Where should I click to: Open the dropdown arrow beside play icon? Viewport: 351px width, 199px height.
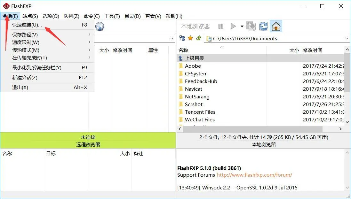pyautogui.click(x=242, y=27)
